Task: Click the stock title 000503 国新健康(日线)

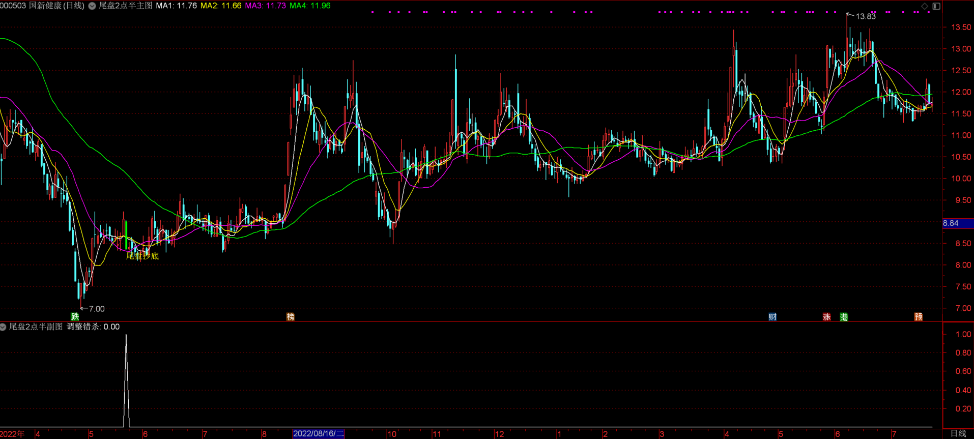Action: pyautogui.click(x=42, y=6)
